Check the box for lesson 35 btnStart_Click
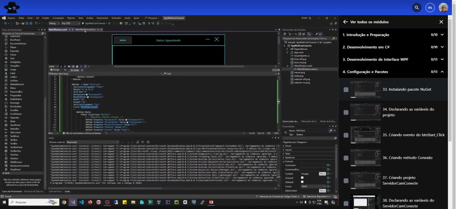Image resolution: width=456 pixels, height=209 pixels. [346, 135]
